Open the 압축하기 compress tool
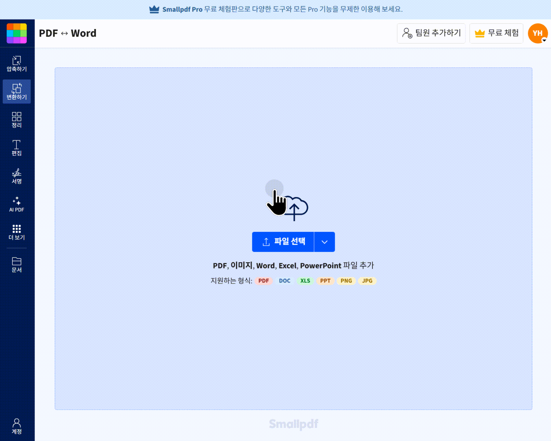Screen dimensions: 551x441 (x=17, y=64)
